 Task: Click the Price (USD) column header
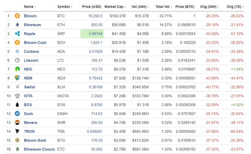pyautogui.click(x=92, y=7)
